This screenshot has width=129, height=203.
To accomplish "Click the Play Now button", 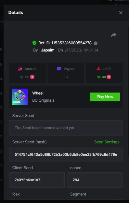I will 105,97.
